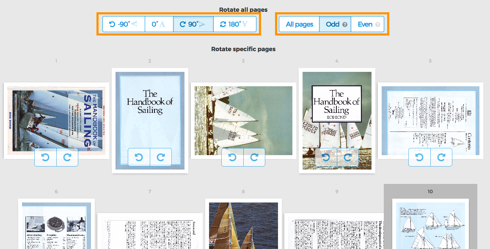Rotate page 1 clockwise

[x=67, y=157]
